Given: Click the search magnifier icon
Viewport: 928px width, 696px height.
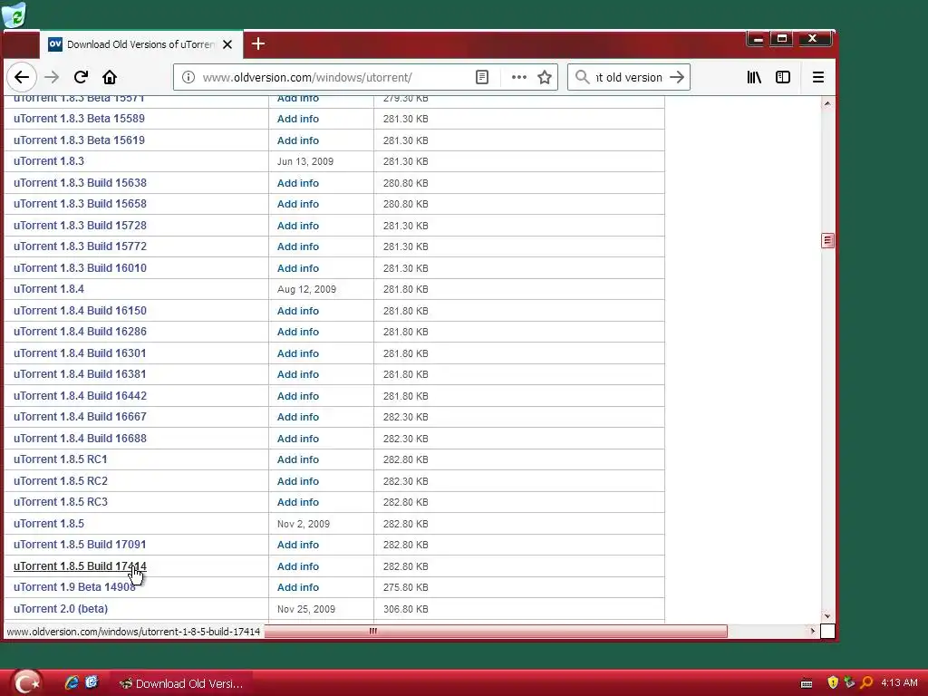Looking at the screenshot, I should [583, 77].
